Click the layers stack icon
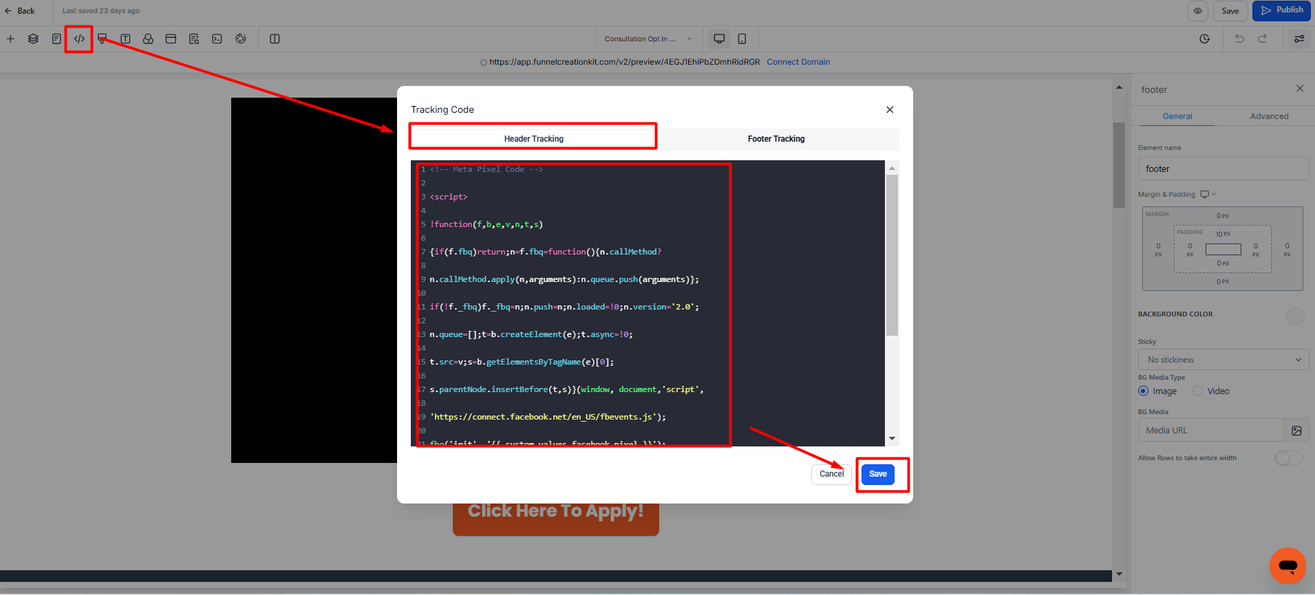 pos(33,39)
